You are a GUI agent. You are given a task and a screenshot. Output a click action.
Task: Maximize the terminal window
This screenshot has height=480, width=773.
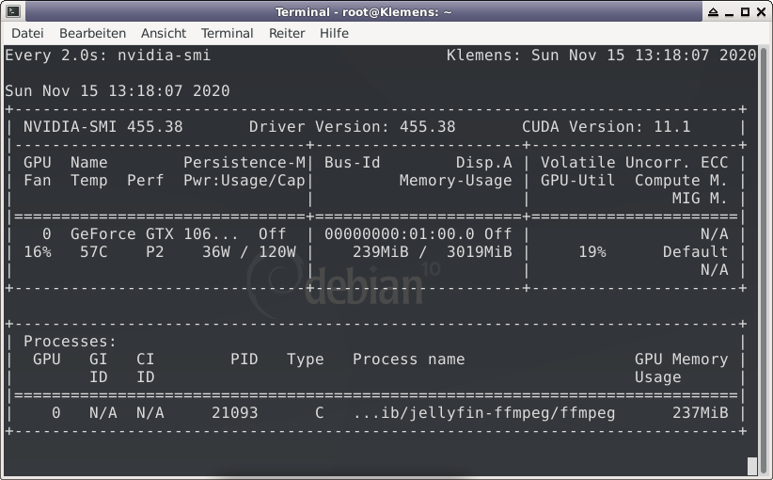tap(746, 12)
